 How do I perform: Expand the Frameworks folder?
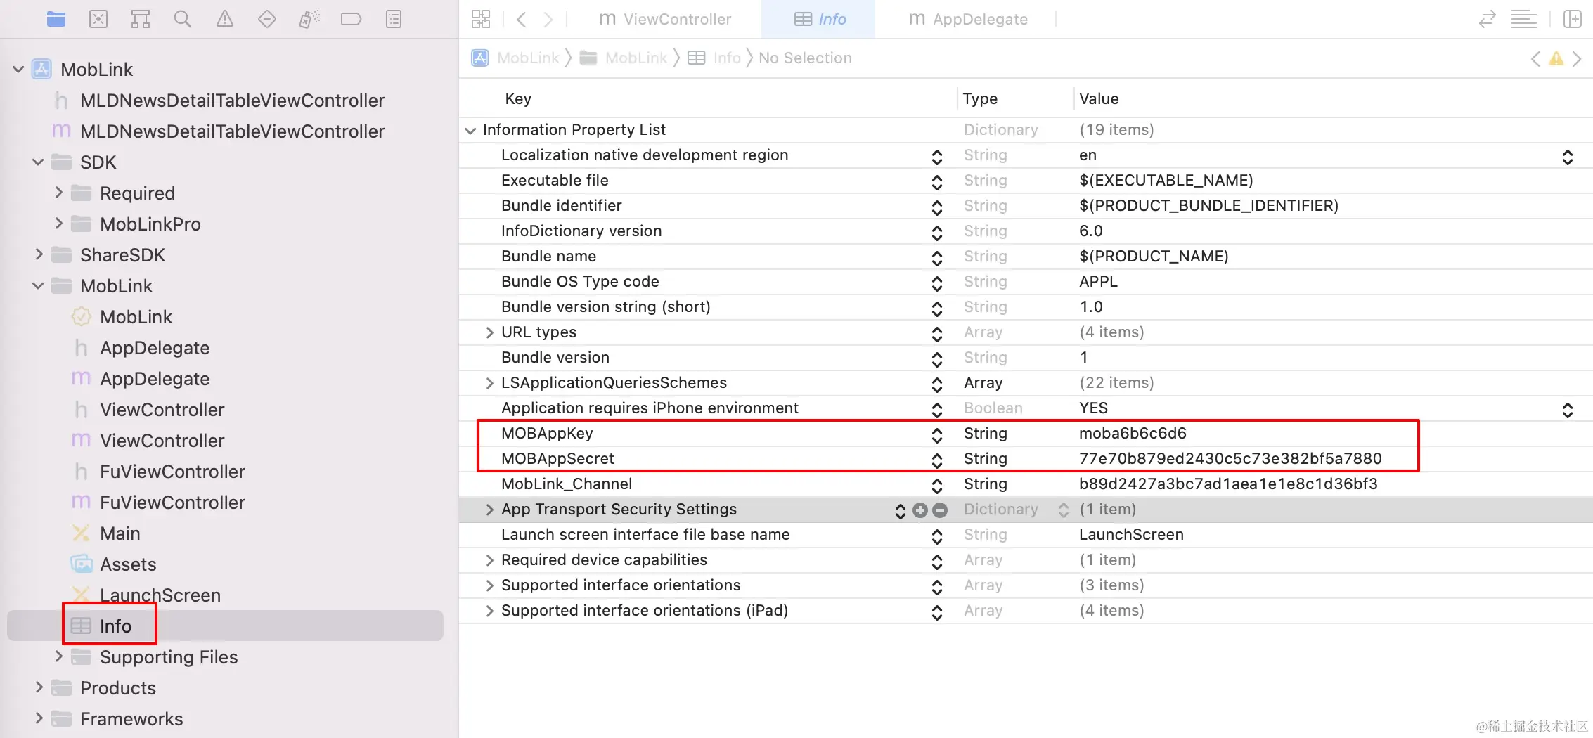point(39,718)
